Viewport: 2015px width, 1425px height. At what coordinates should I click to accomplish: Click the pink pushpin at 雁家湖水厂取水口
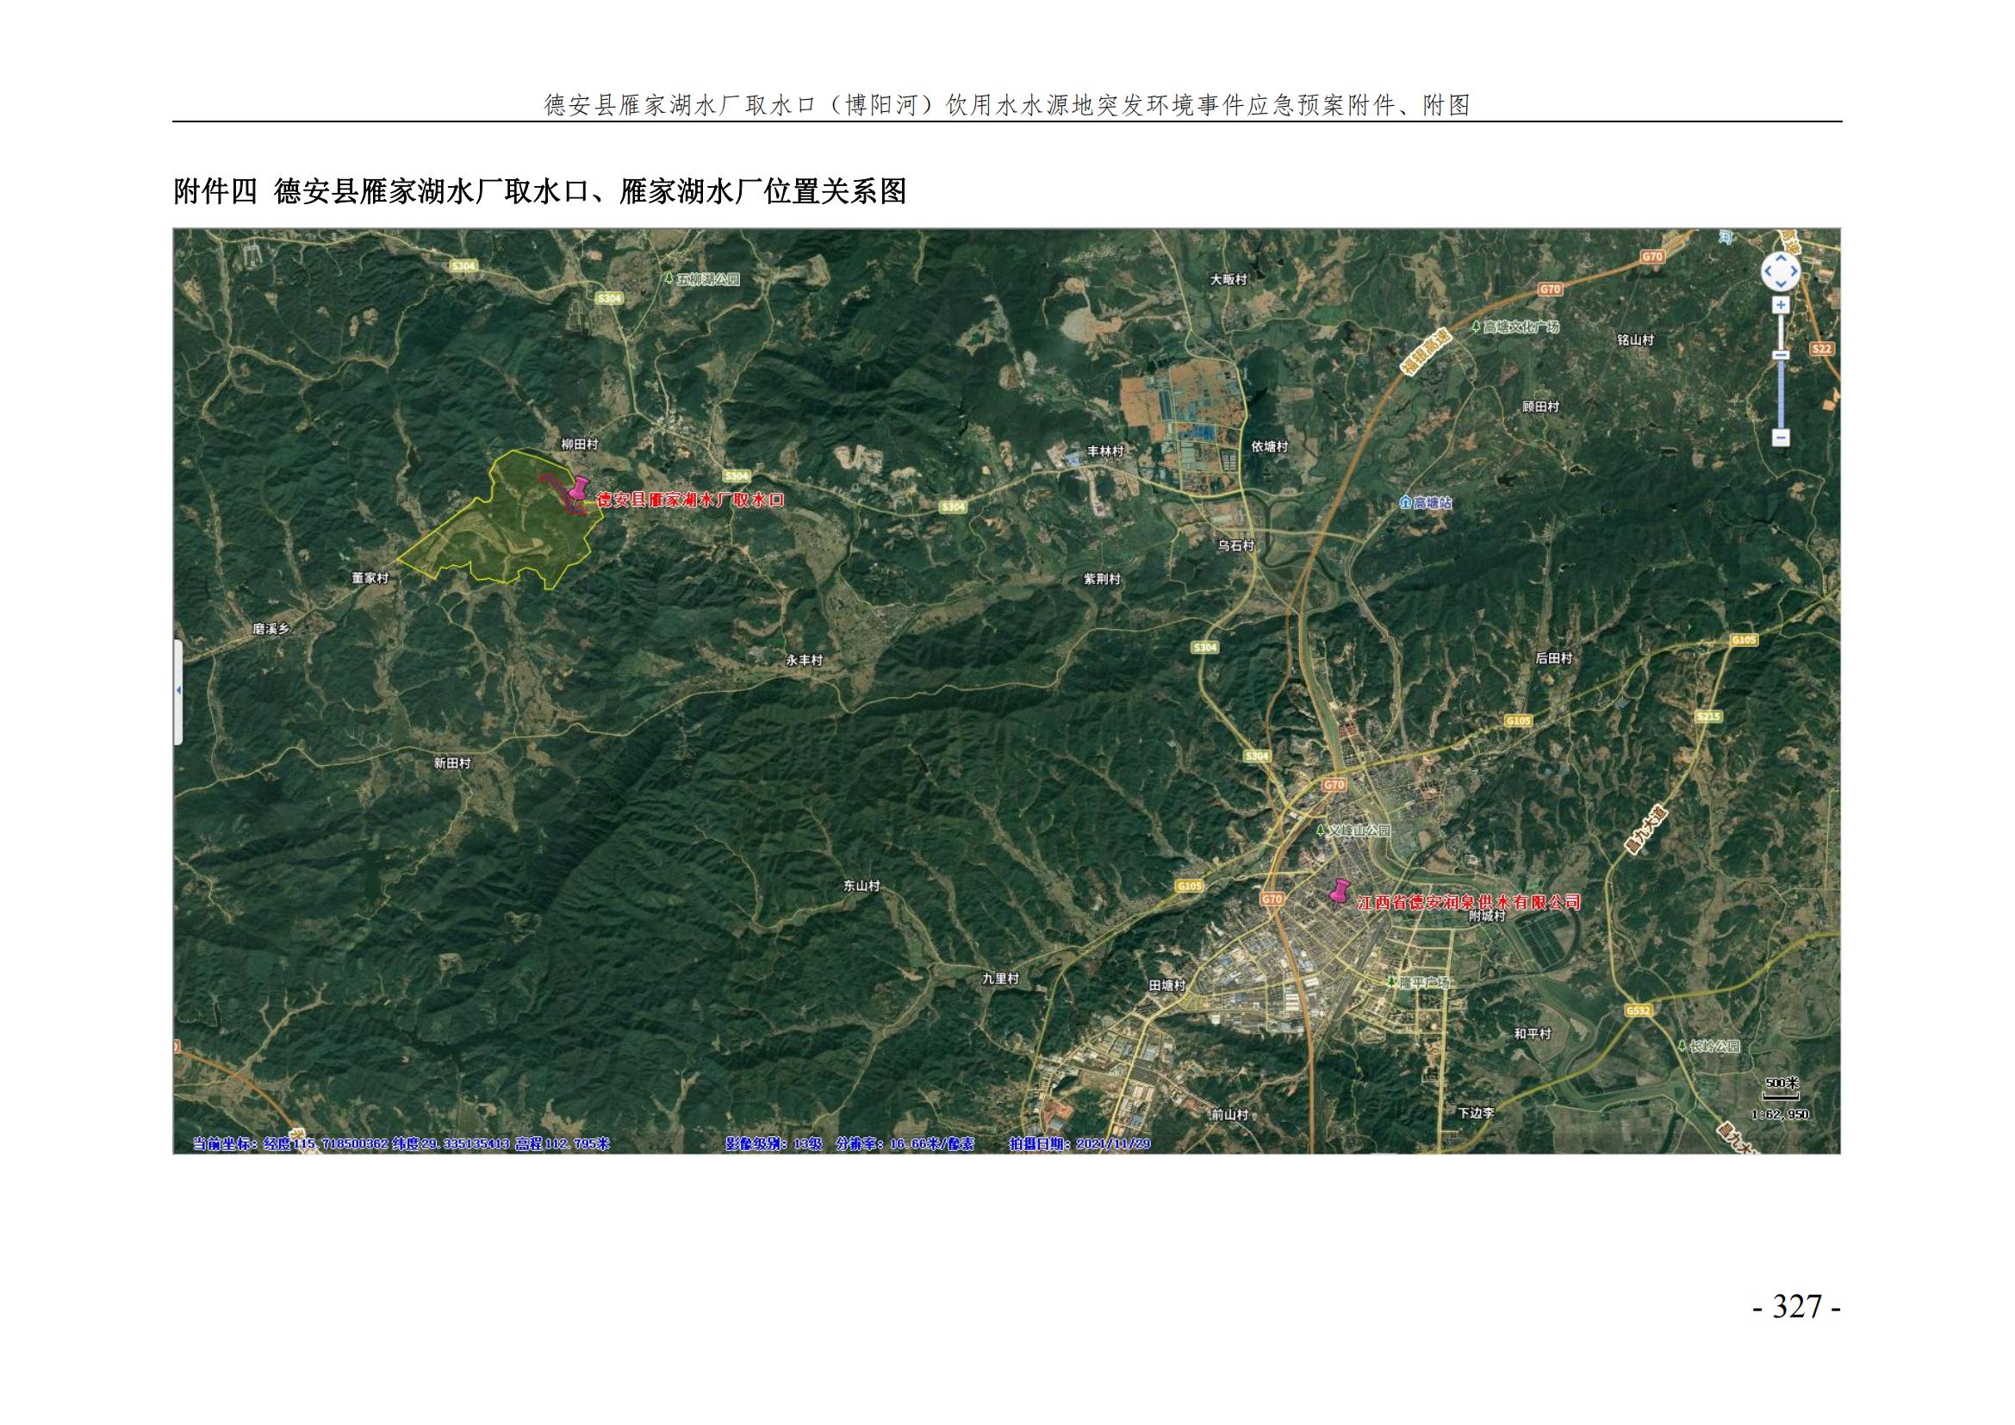(578, 488)
